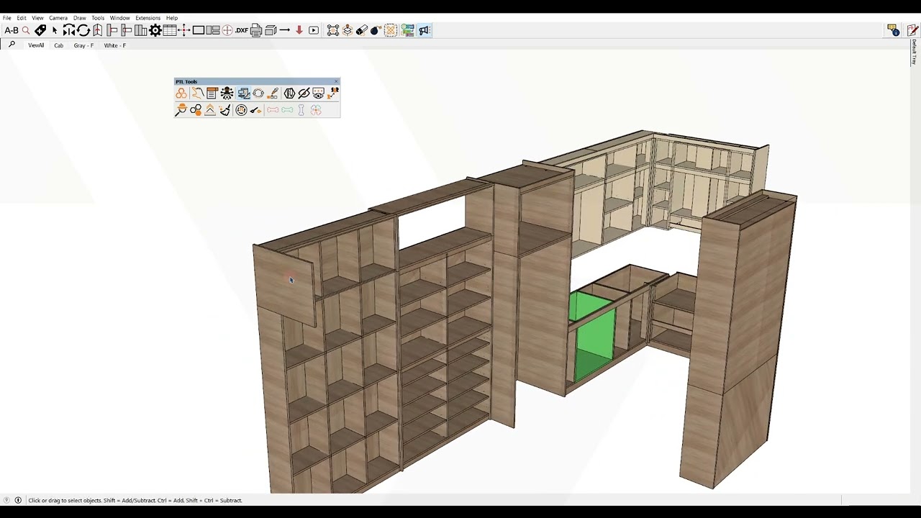
Task: Click the hand freehand curve icon in PTL Tools
Action: point(196,94)
